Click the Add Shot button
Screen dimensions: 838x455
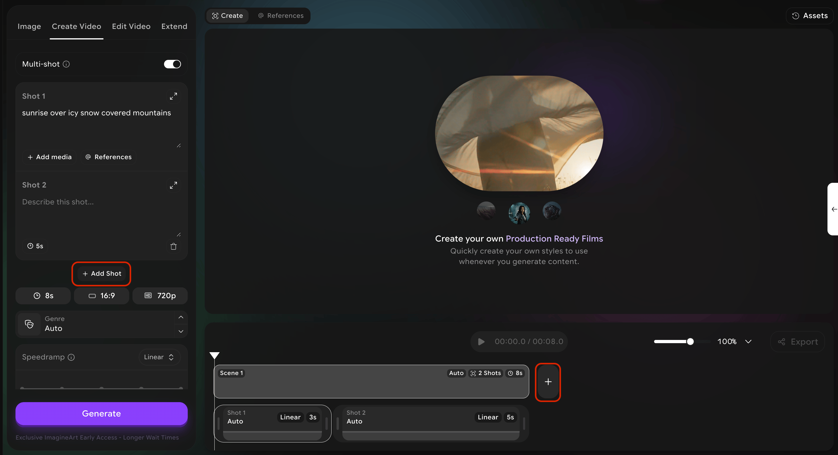[x=101, y=274]
